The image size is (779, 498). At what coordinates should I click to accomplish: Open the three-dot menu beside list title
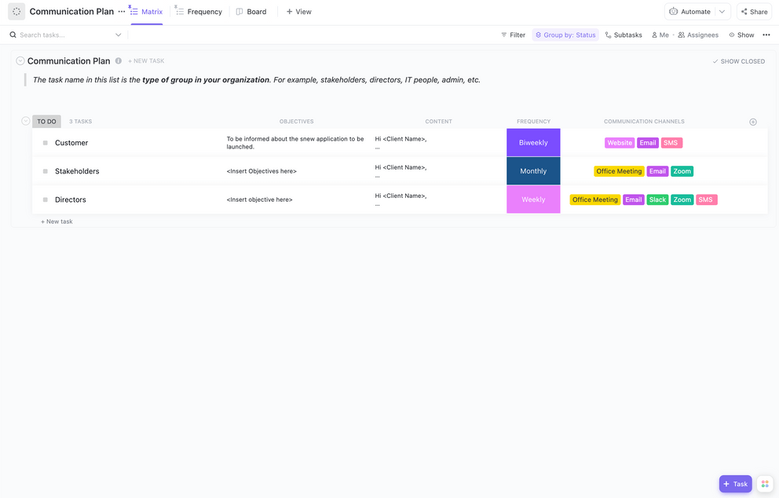click(x=122, y=12)
